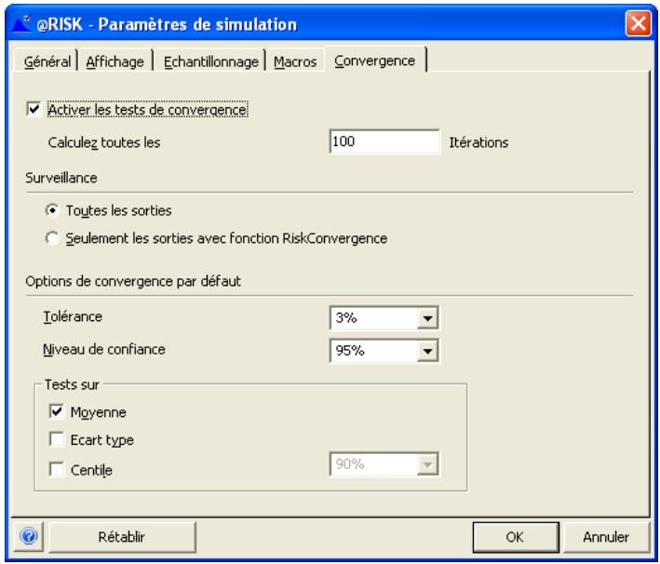This screenshot has height=564, width=660.
Task: Expand the Niveau de confiance dropdown
Action: [428, 352]
